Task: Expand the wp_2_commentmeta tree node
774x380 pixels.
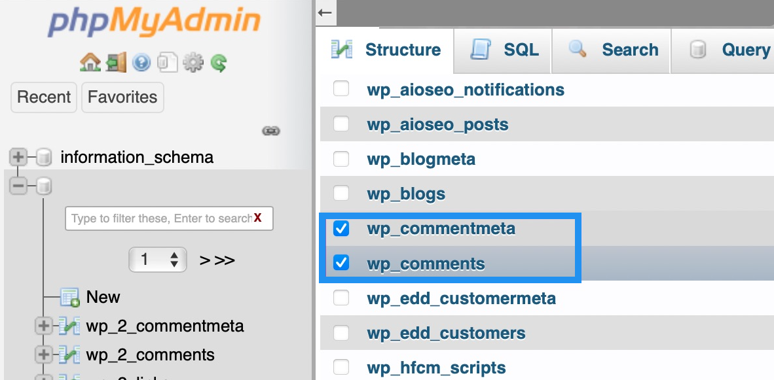Action: 44,326
